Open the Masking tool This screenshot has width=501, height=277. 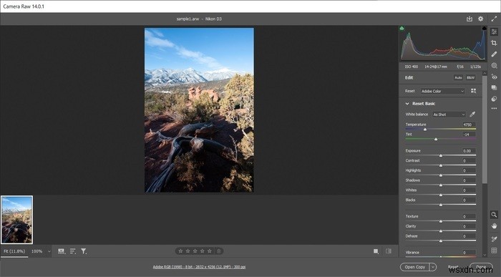tap(494, 66)
